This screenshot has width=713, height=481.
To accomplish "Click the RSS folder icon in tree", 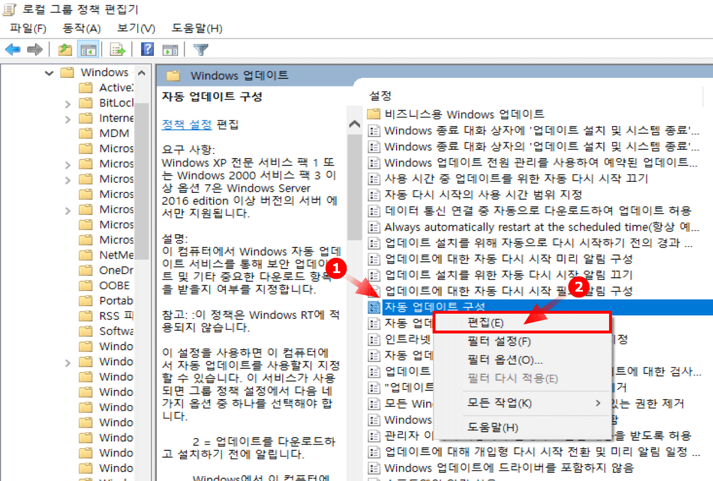I will point(86,315).
